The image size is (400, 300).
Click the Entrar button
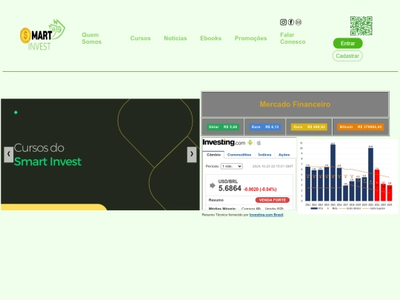pyautogui.click(x=347, y=44)
